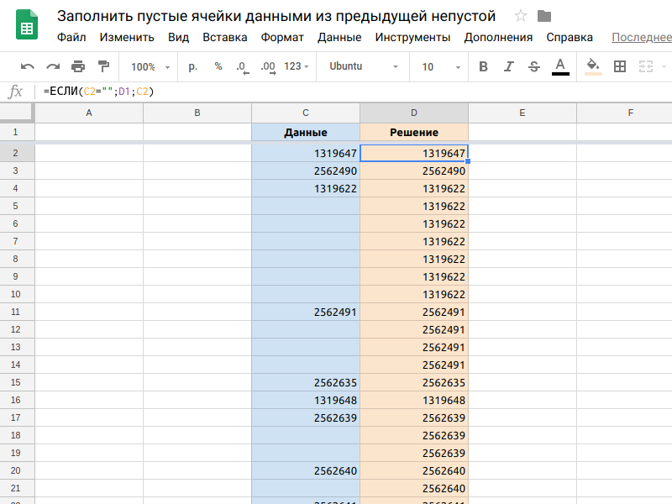Click the print icon

coord(78,67)
